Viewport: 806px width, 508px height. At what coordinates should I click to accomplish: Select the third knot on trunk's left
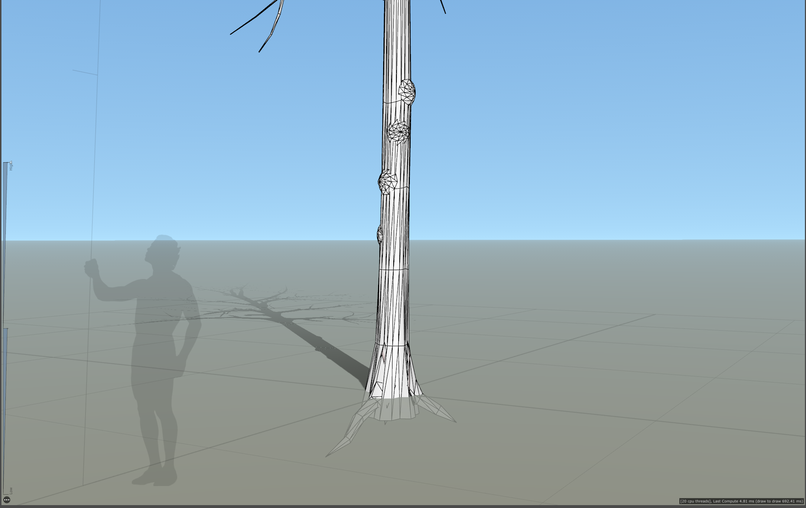[x=387, y=181]
